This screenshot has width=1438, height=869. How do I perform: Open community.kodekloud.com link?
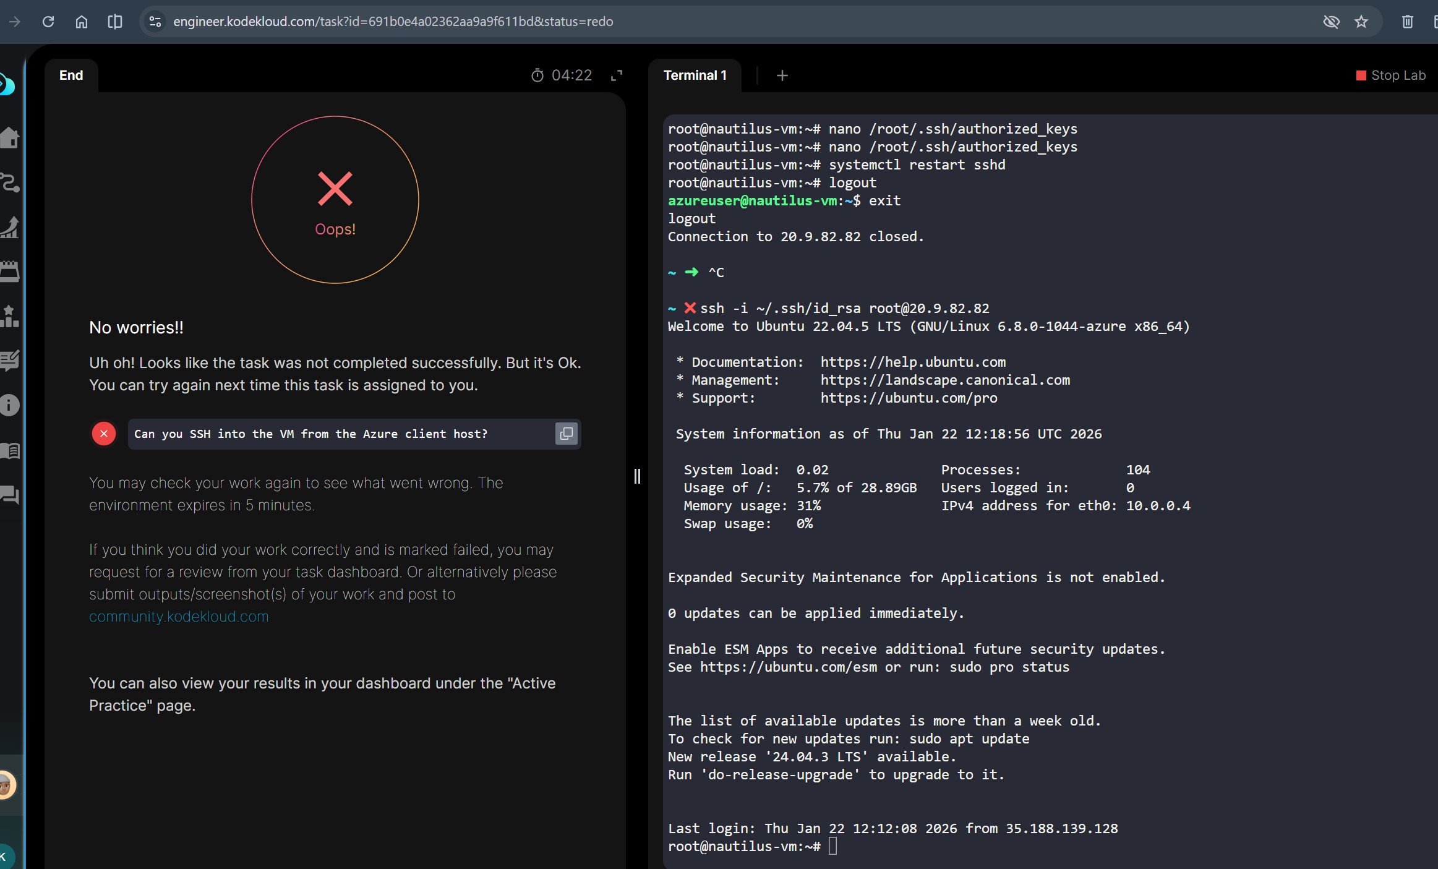coord(179,616)
